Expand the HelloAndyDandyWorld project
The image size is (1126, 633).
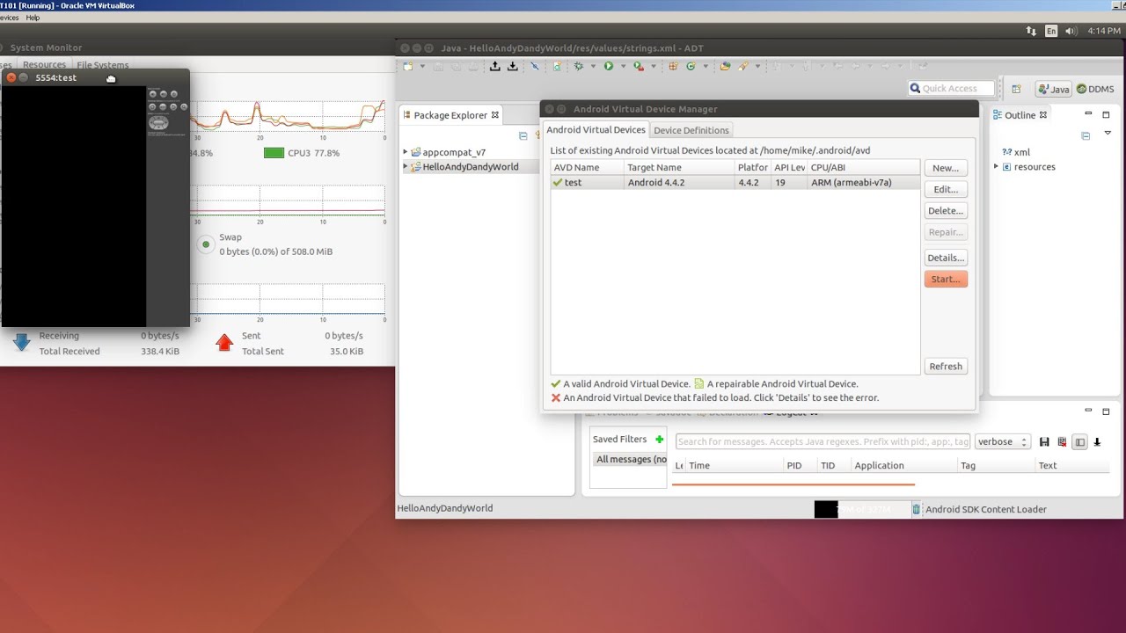(406, 166)
